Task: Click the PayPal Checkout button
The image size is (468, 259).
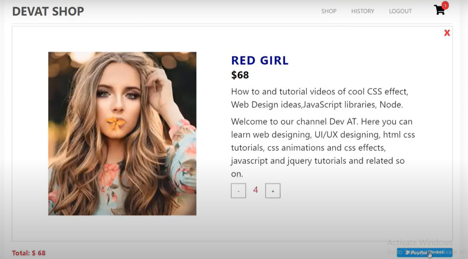Action: (425, 253)
